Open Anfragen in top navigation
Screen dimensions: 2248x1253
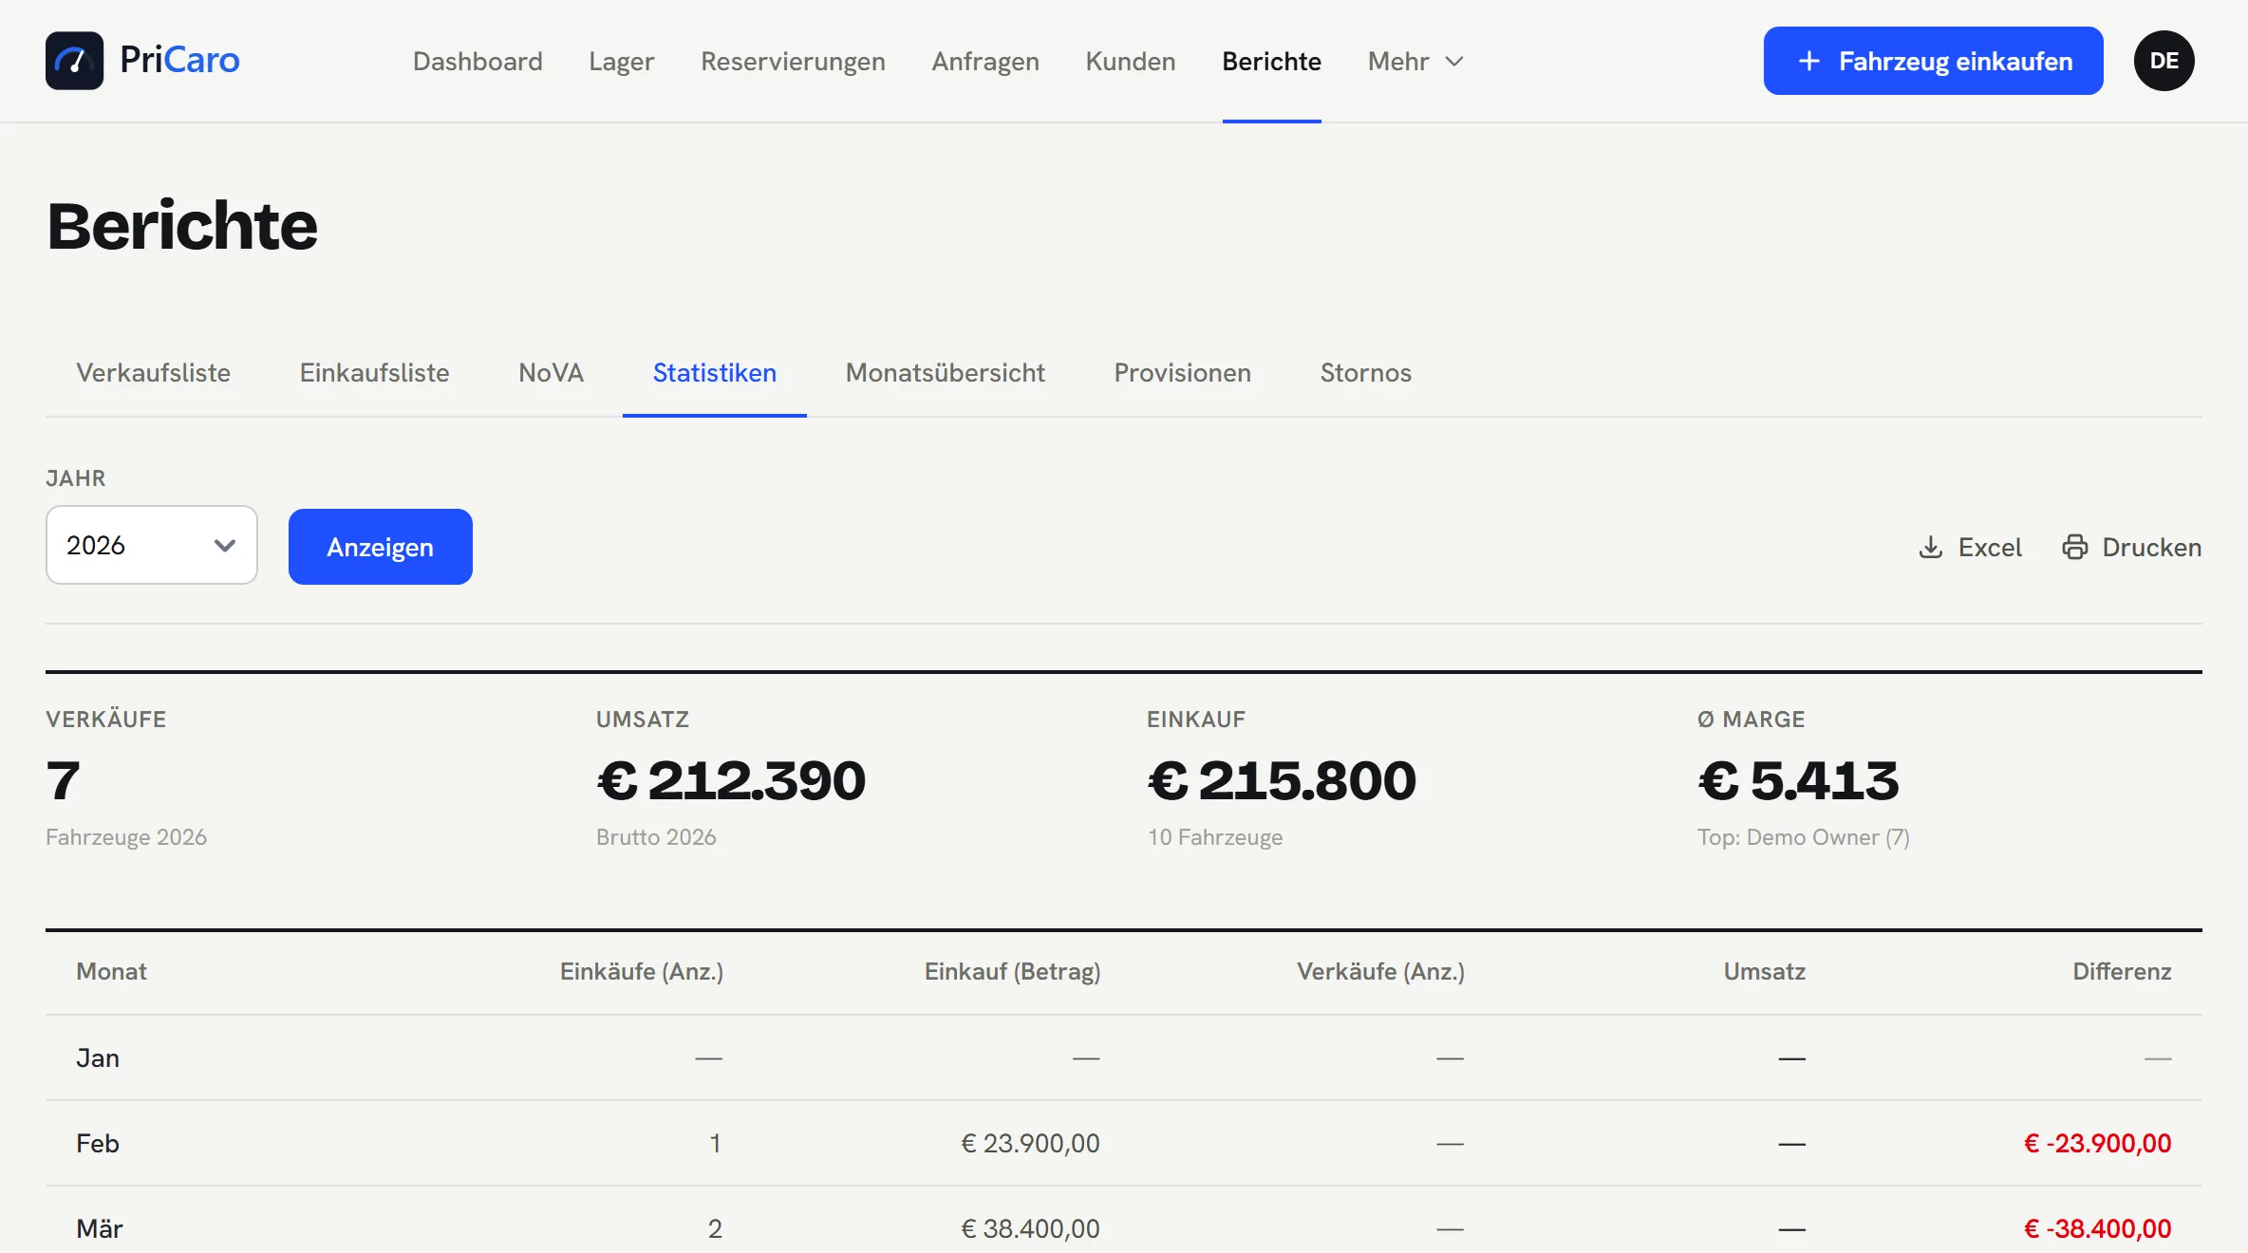(985, 61)
